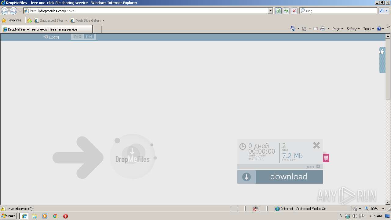Click Internet Explorer in the taskbar
Screen dimensions: 391x220
(24, 216)
